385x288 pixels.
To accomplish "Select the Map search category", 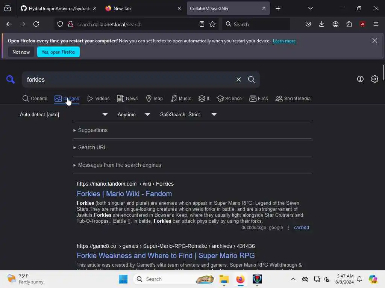I will [x=155, y=99].
